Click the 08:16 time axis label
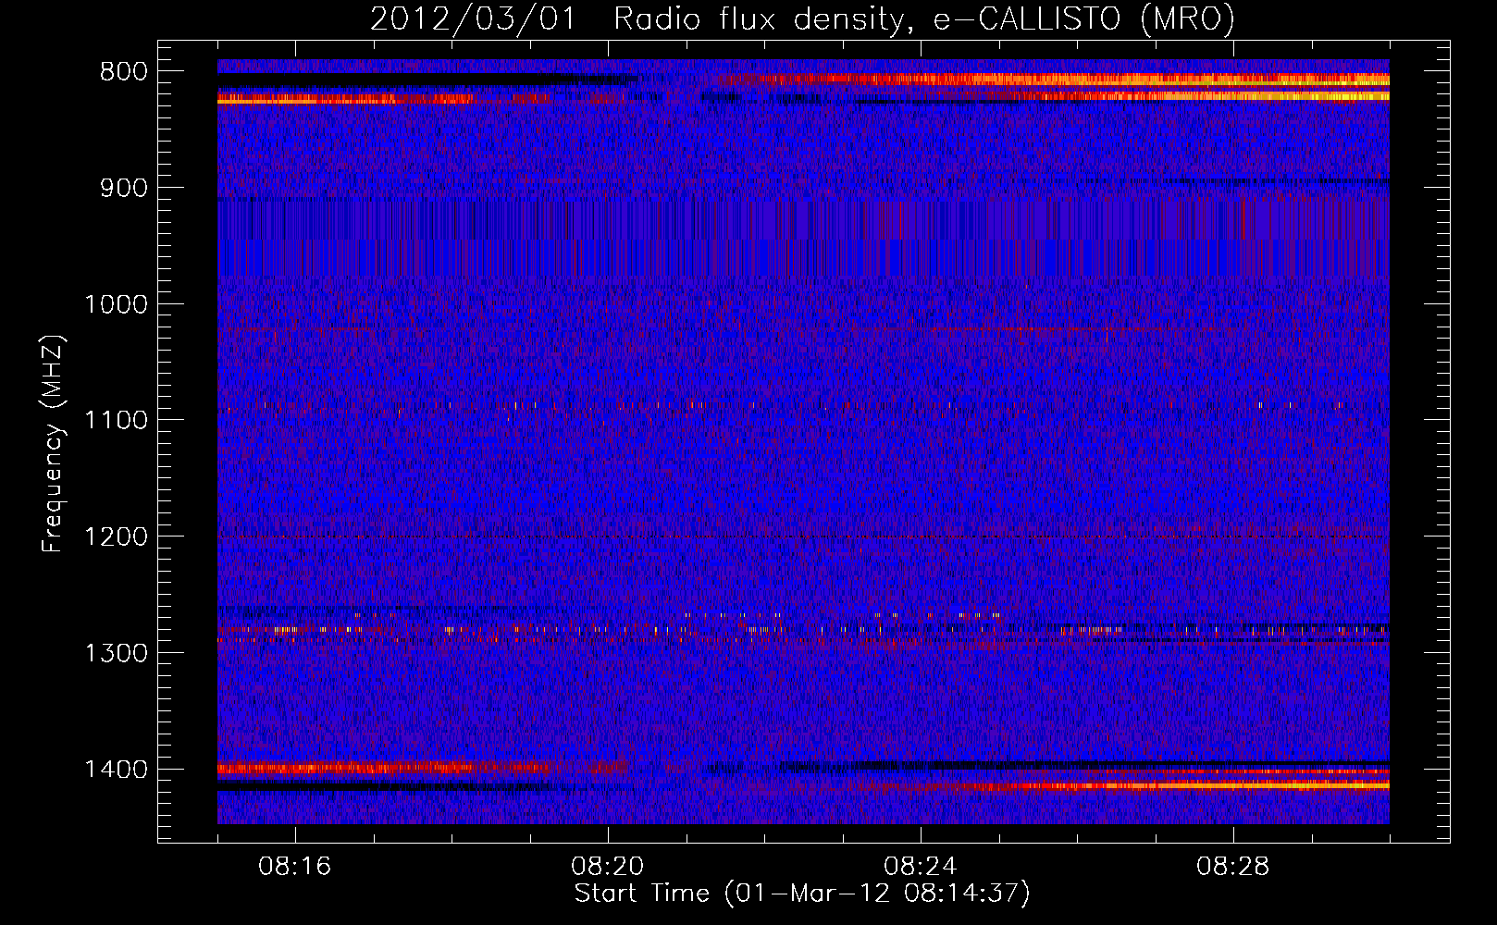 coord(295,867)
